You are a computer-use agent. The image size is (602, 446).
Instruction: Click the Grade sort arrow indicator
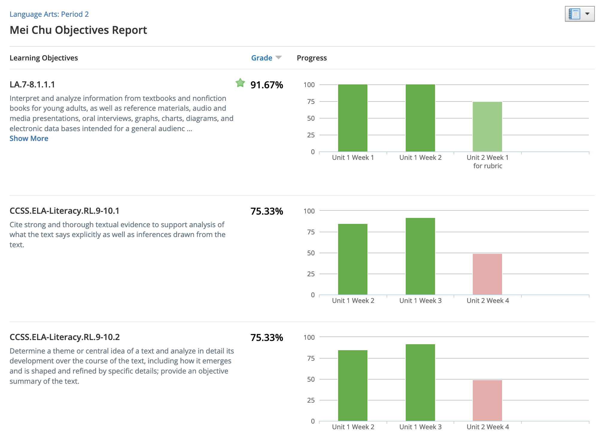[279, 57]
